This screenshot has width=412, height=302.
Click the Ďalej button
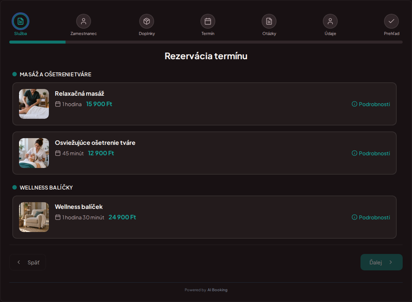tap(381, 262)
